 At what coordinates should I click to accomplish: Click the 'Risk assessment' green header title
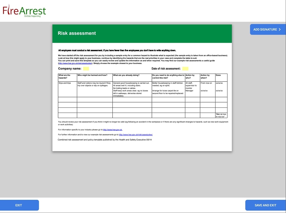pyautogui.click(x=77, y=33)
